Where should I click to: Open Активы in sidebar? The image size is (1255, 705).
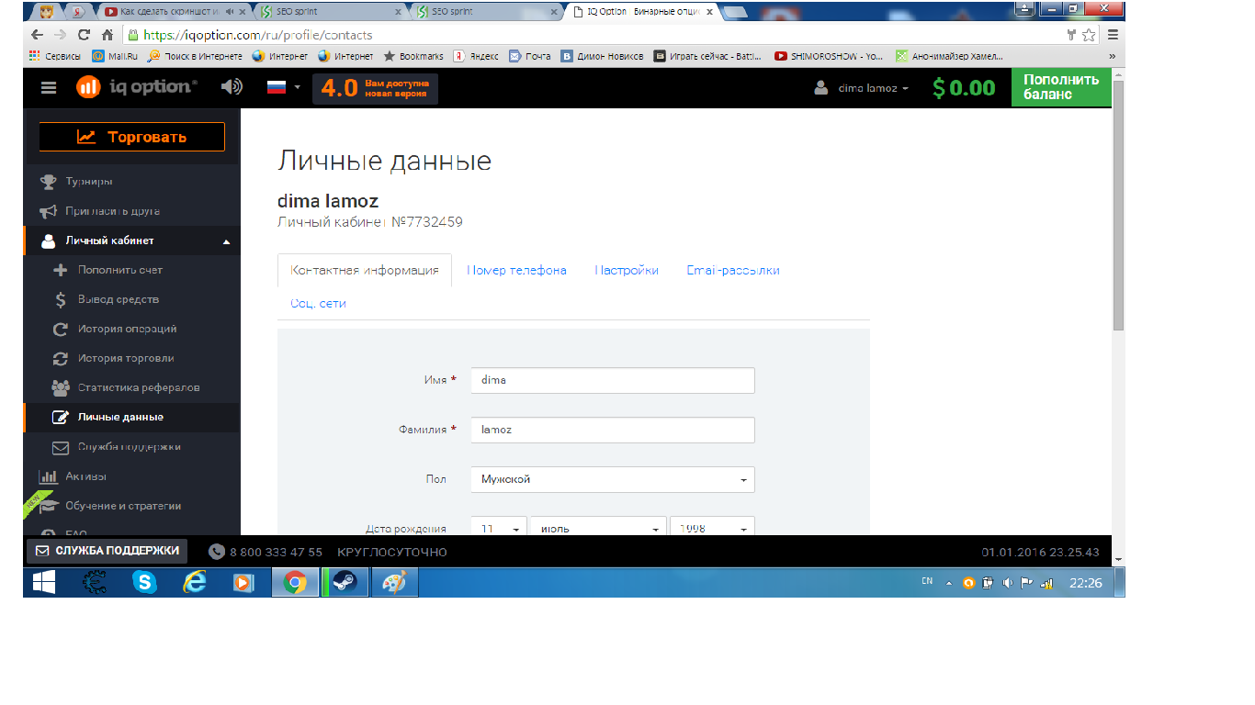[85, 476]
